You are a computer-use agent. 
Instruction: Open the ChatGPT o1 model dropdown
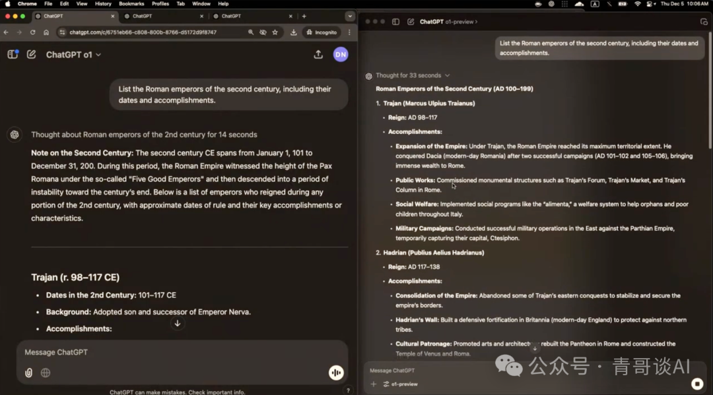[73, 55]
